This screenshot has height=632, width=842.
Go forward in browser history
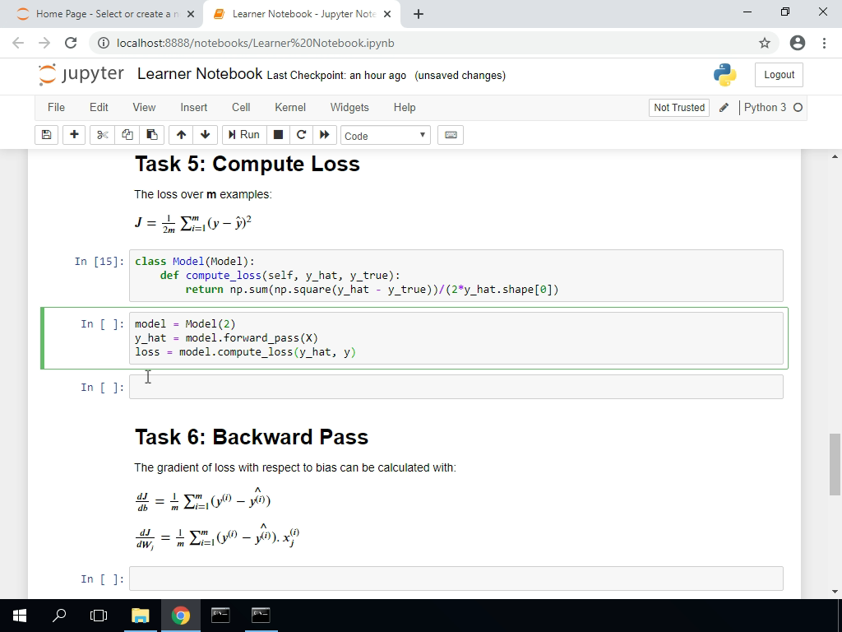coord(44,43)
